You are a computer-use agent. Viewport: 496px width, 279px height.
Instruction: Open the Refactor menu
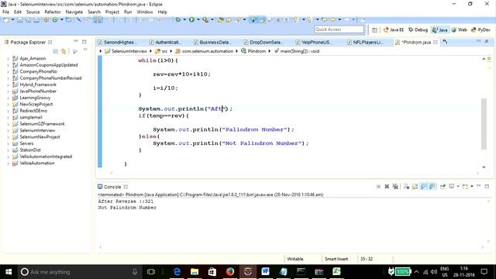pyautogui.click(x=53, y=12)
